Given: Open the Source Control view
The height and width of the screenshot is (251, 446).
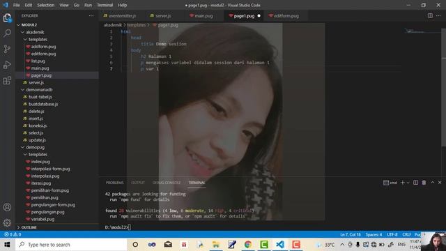Looking at the screenshot, I should (7, 50).
